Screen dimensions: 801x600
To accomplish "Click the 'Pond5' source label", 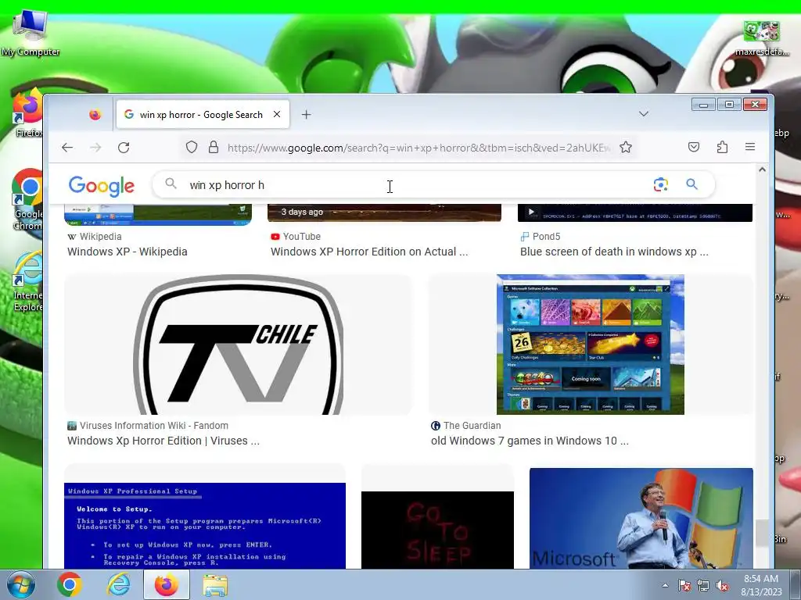I will 546,237.
